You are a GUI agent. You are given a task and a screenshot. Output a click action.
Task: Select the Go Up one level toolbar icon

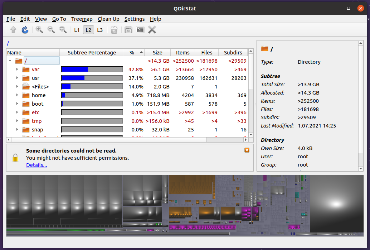pyautogui.click(x=13, y=30)
